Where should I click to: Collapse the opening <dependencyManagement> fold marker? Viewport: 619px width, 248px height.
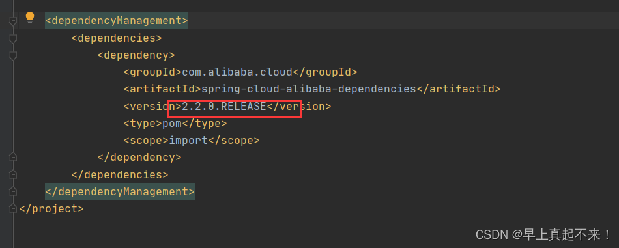pos(13,21)
